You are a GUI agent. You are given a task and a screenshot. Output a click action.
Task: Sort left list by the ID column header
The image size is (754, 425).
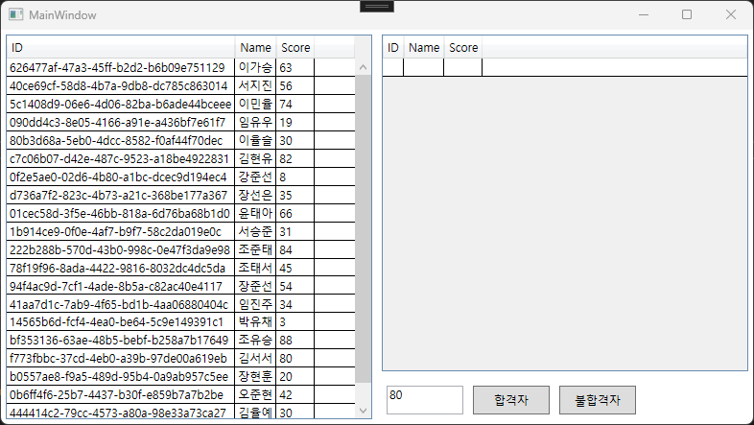pos(120,48)
